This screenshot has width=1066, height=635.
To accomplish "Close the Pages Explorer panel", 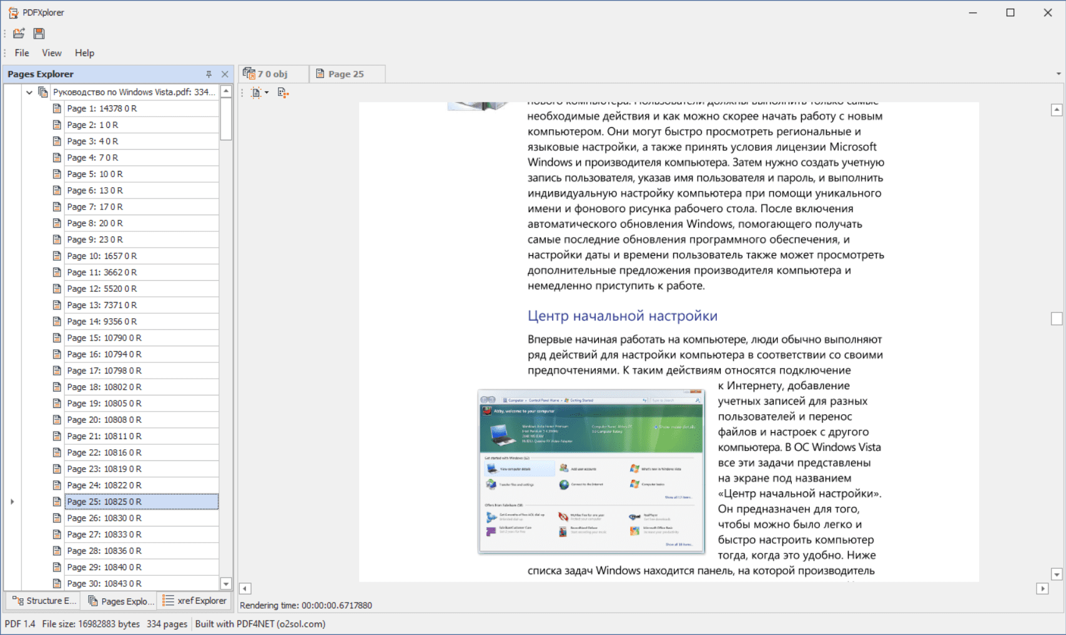I will click(x=225, y=74).
